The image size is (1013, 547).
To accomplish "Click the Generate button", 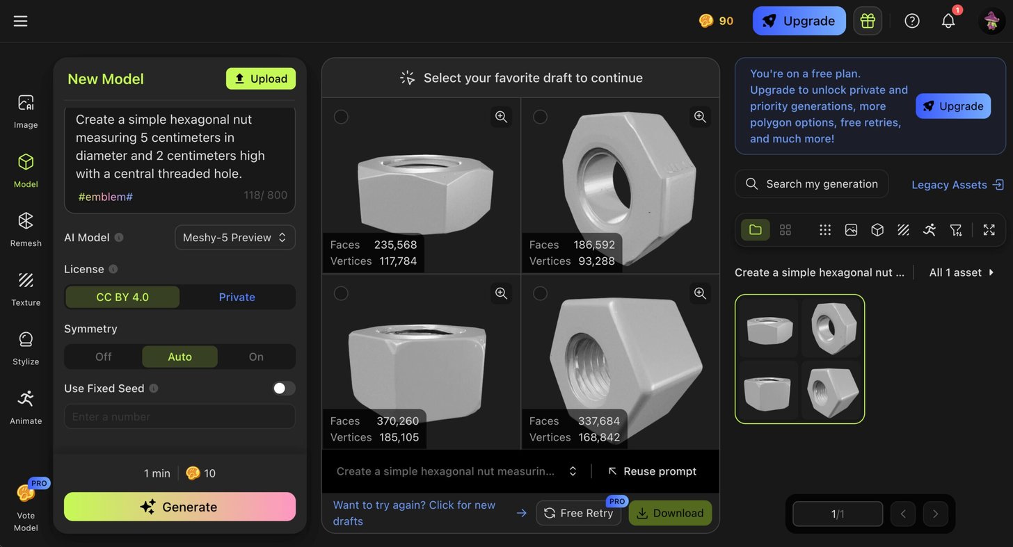I will (180, 507).
